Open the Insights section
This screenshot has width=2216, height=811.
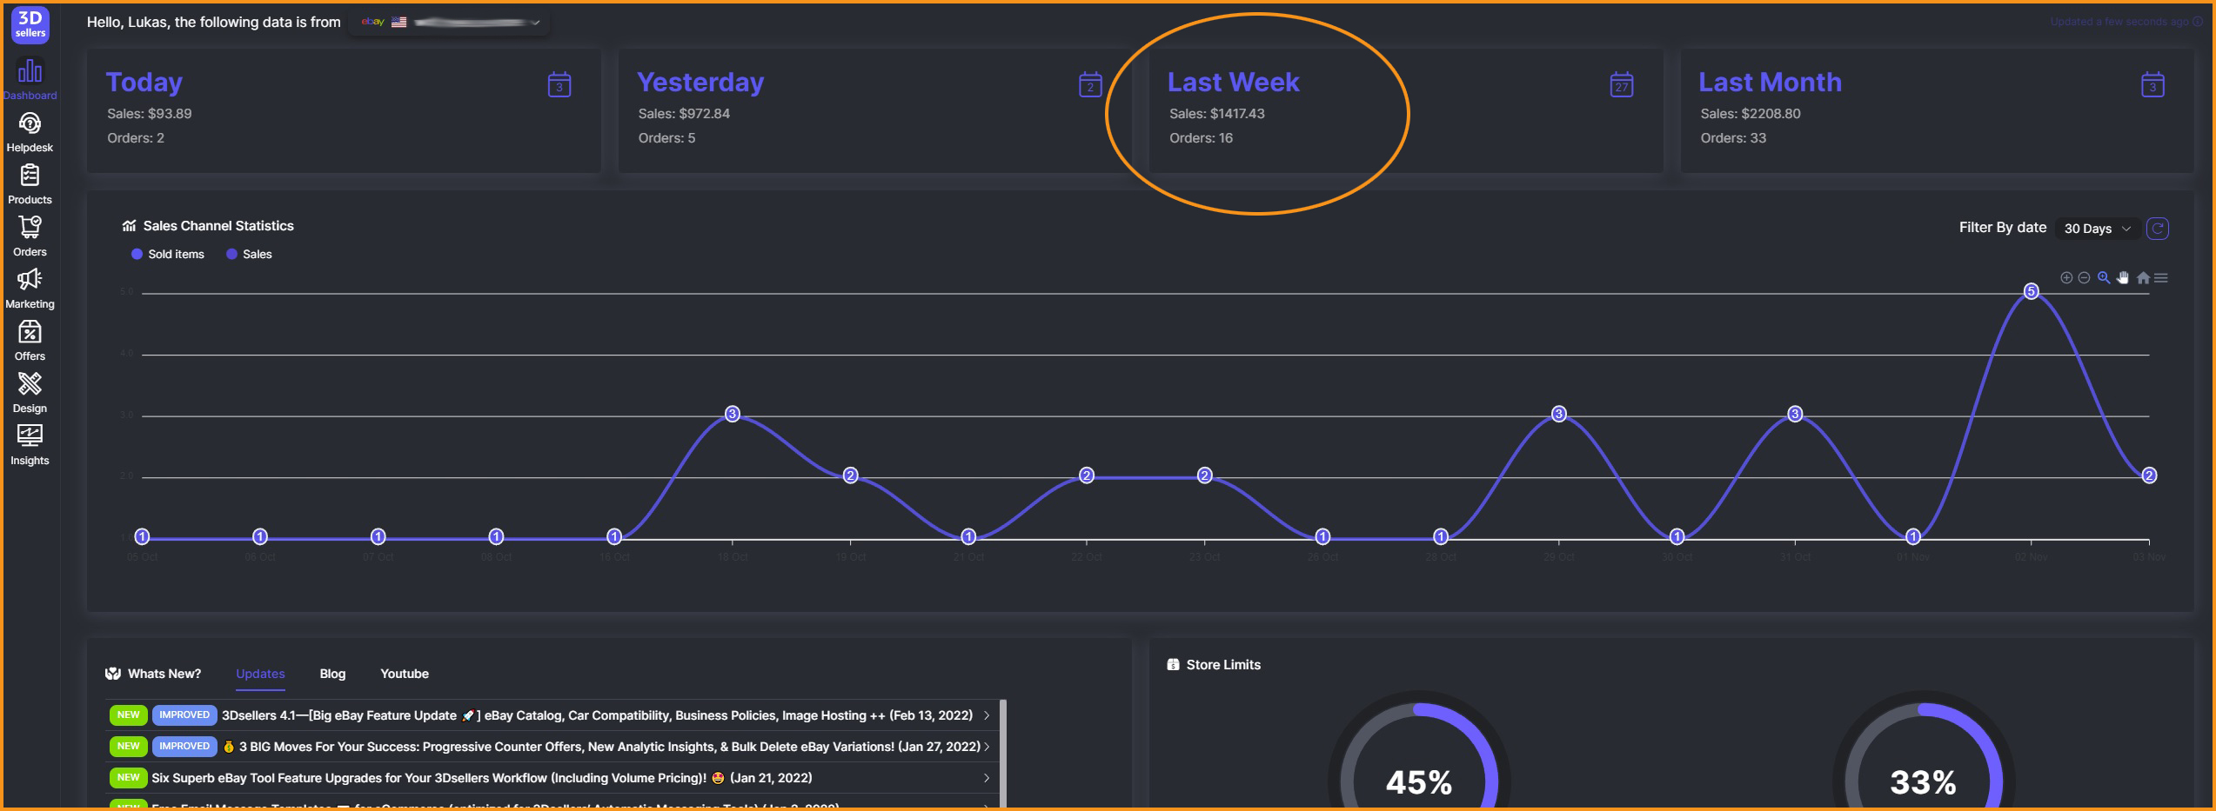click(x=30, y=445)
